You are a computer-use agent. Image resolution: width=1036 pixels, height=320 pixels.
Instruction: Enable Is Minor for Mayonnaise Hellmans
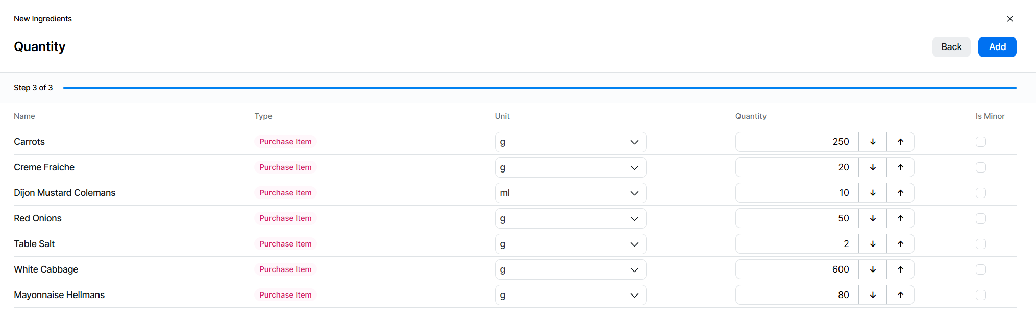(980, 295)
